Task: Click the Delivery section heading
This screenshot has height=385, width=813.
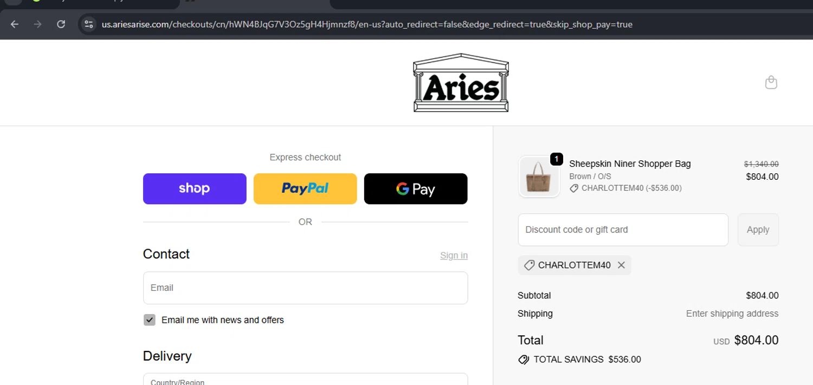Action: 167,356
